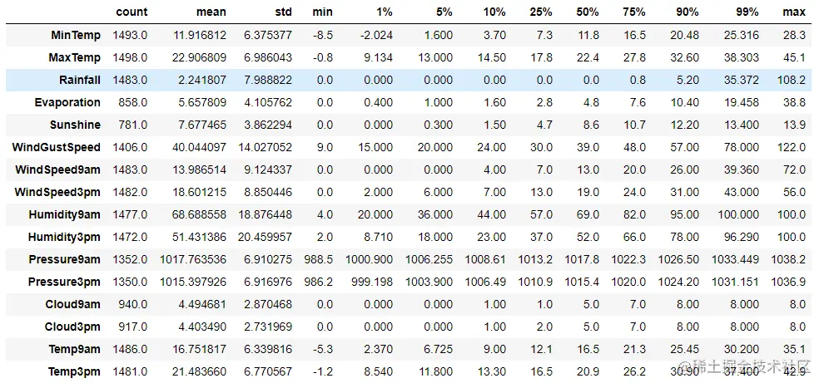
Task: Select the 'MinTemp' row label
Action: click(x=76, y=35)
